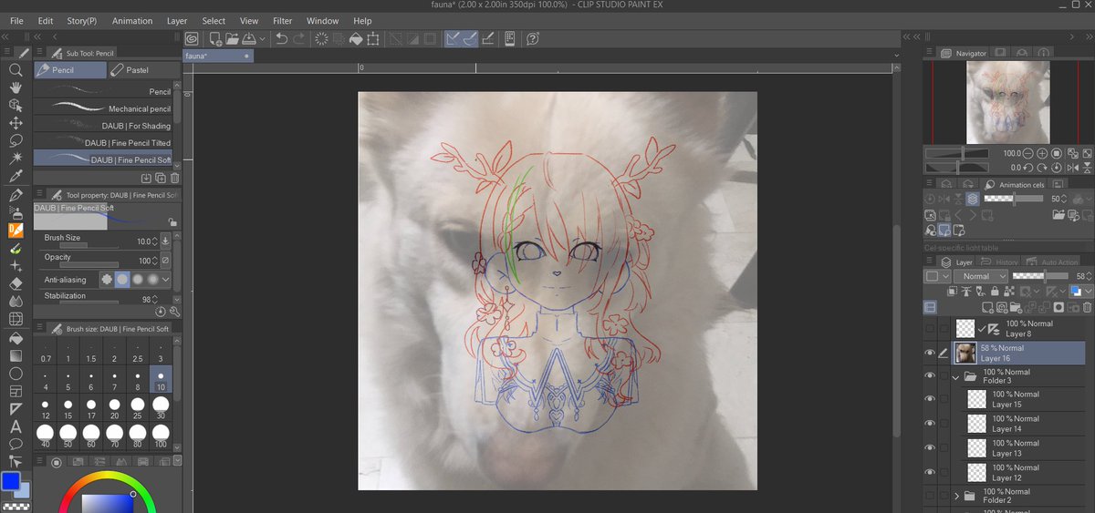This screenshot has width=1095, height=513.
Task: Open save options dropdown arrow
Action: [264, 38]
